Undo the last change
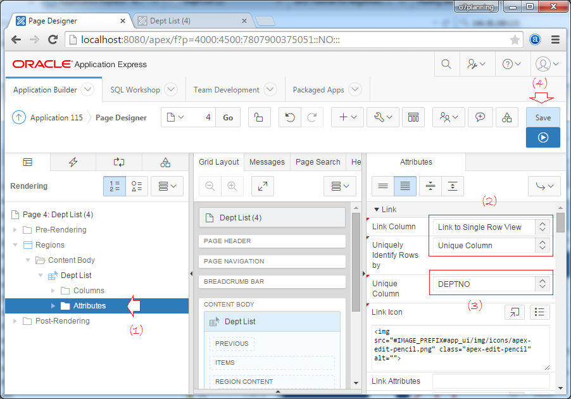Viewport: 571px width, 399px height. [x=290, y=117]
